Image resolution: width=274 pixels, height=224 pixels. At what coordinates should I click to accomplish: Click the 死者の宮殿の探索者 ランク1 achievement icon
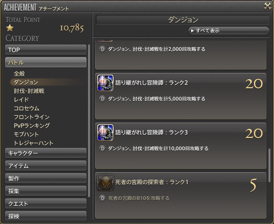tap(106, 182)
